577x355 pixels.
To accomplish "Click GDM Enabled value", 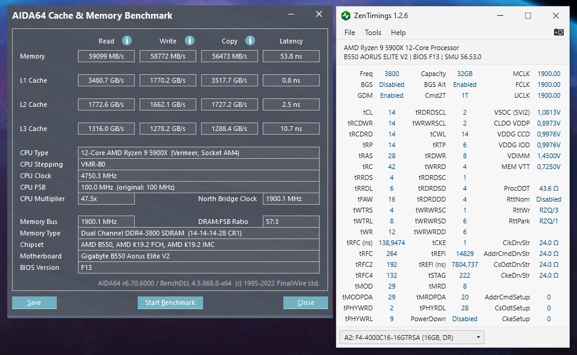I will pyautogui.click(x=392, y=95).
